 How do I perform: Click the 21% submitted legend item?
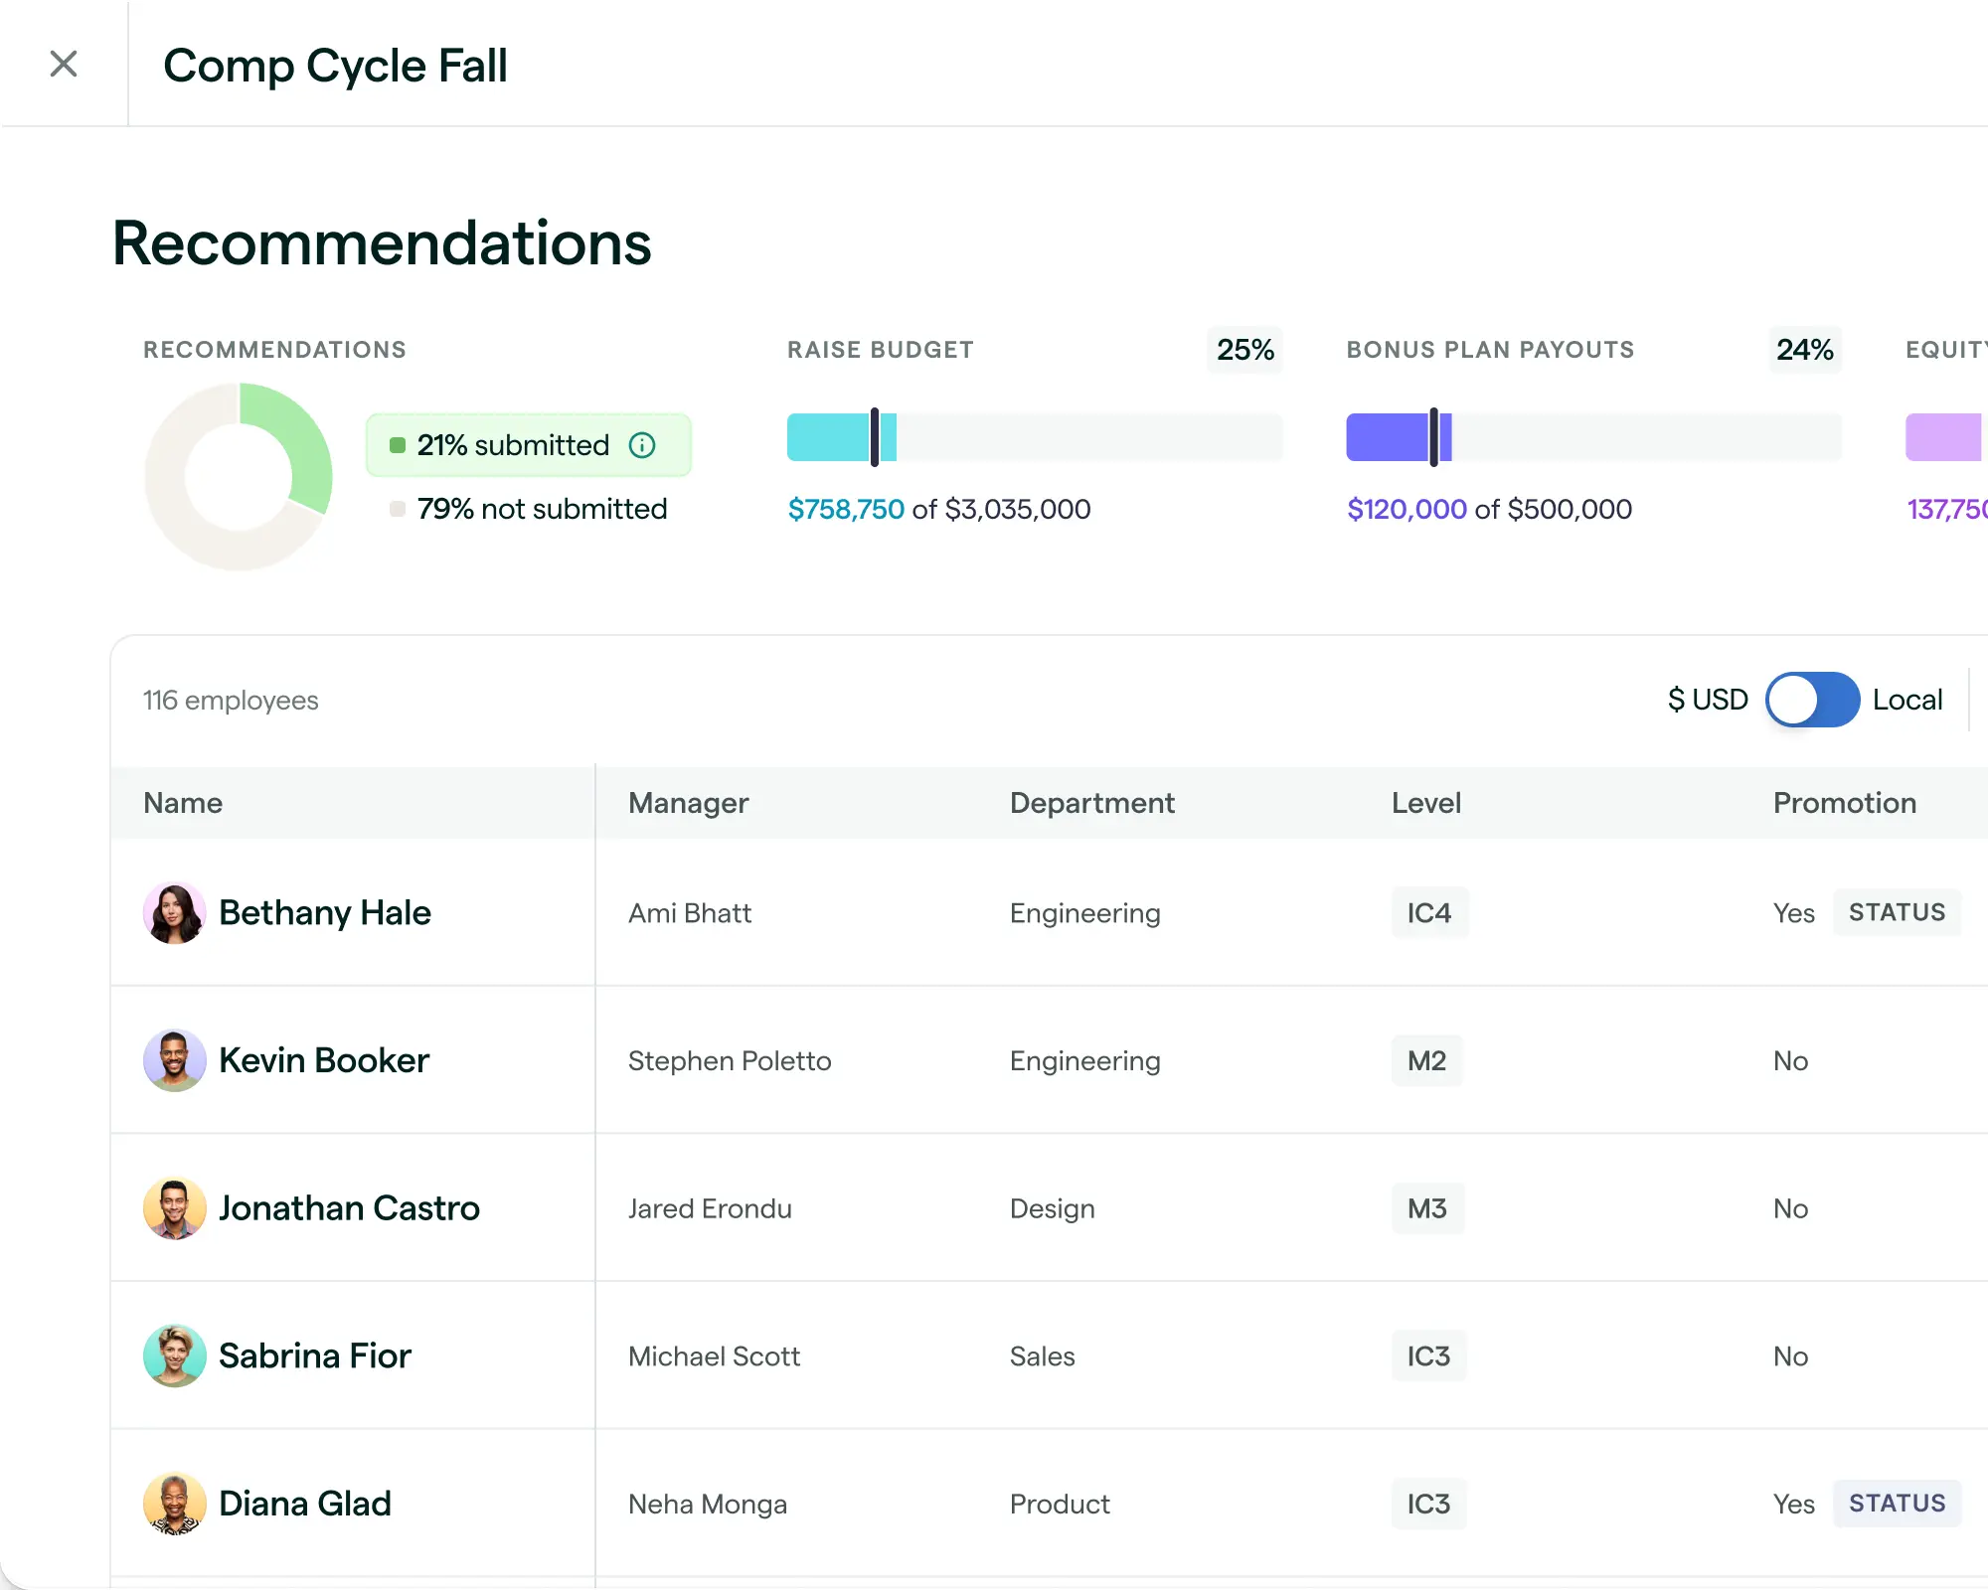point(512,445)
